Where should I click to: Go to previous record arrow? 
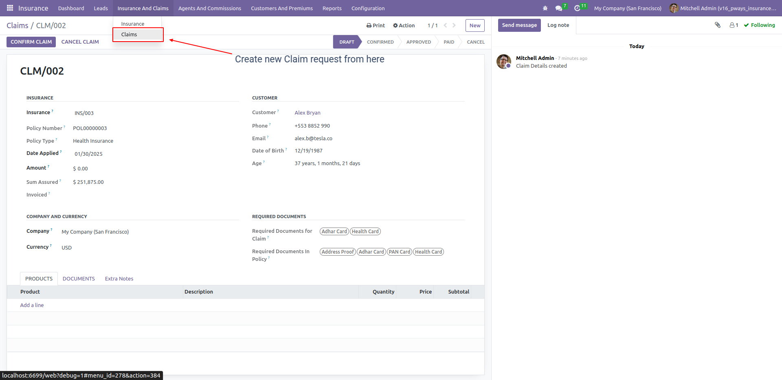(445, 25)
